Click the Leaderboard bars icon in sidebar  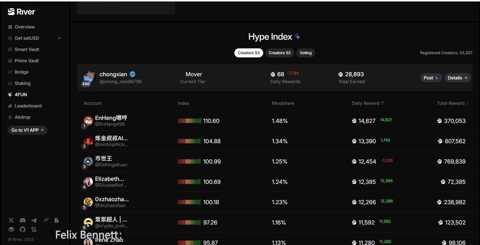[10, 106]
